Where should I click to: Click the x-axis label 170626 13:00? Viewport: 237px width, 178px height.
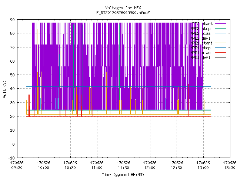click(x=203, y=165)
